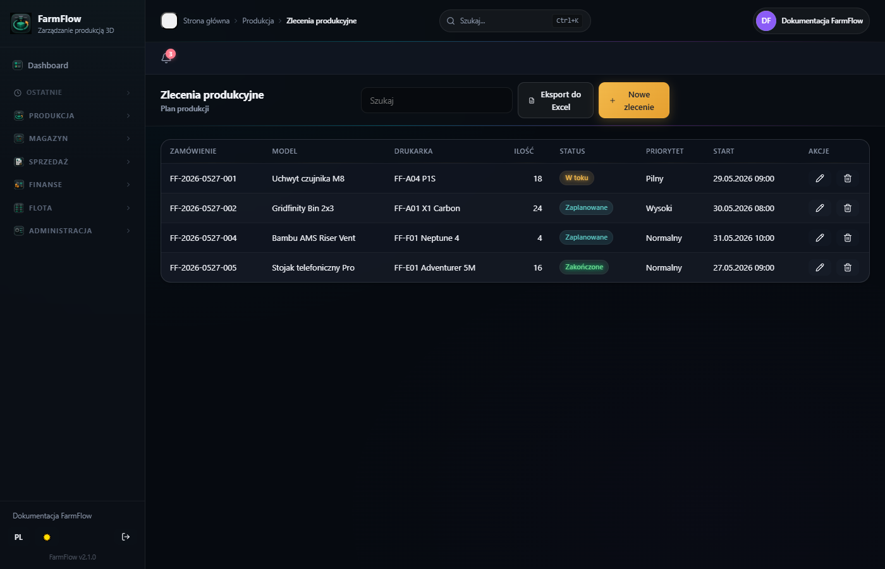Create order with Nowe zlecenie button
This screenshot has width=885, height=569.
coord(634,101)
